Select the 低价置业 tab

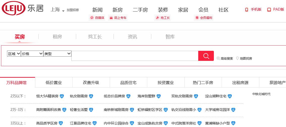click(x=54, y=82)
